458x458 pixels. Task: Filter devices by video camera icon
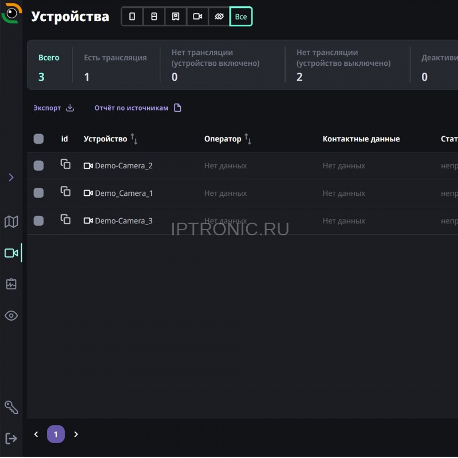click(x=198, y=17)
